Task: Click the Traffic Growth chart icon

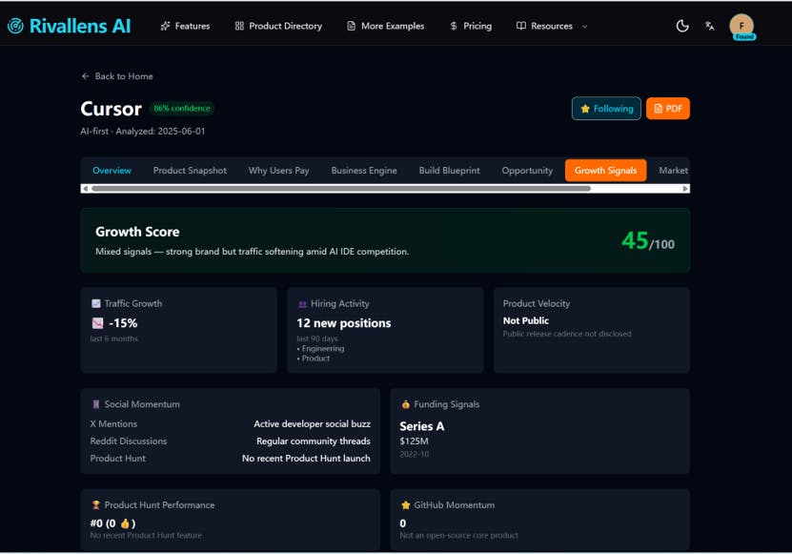Action: click(96, 303)
